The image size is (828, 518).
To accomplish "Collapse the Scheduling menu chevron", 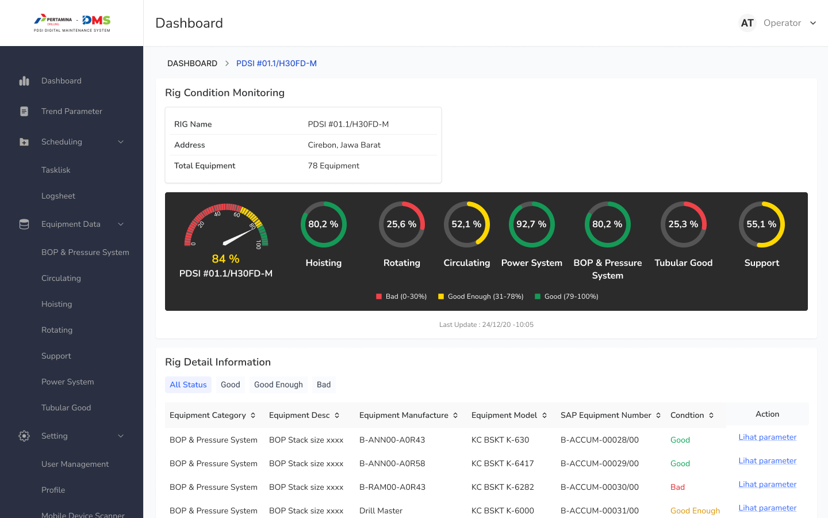I will click(x=121, y=142).
